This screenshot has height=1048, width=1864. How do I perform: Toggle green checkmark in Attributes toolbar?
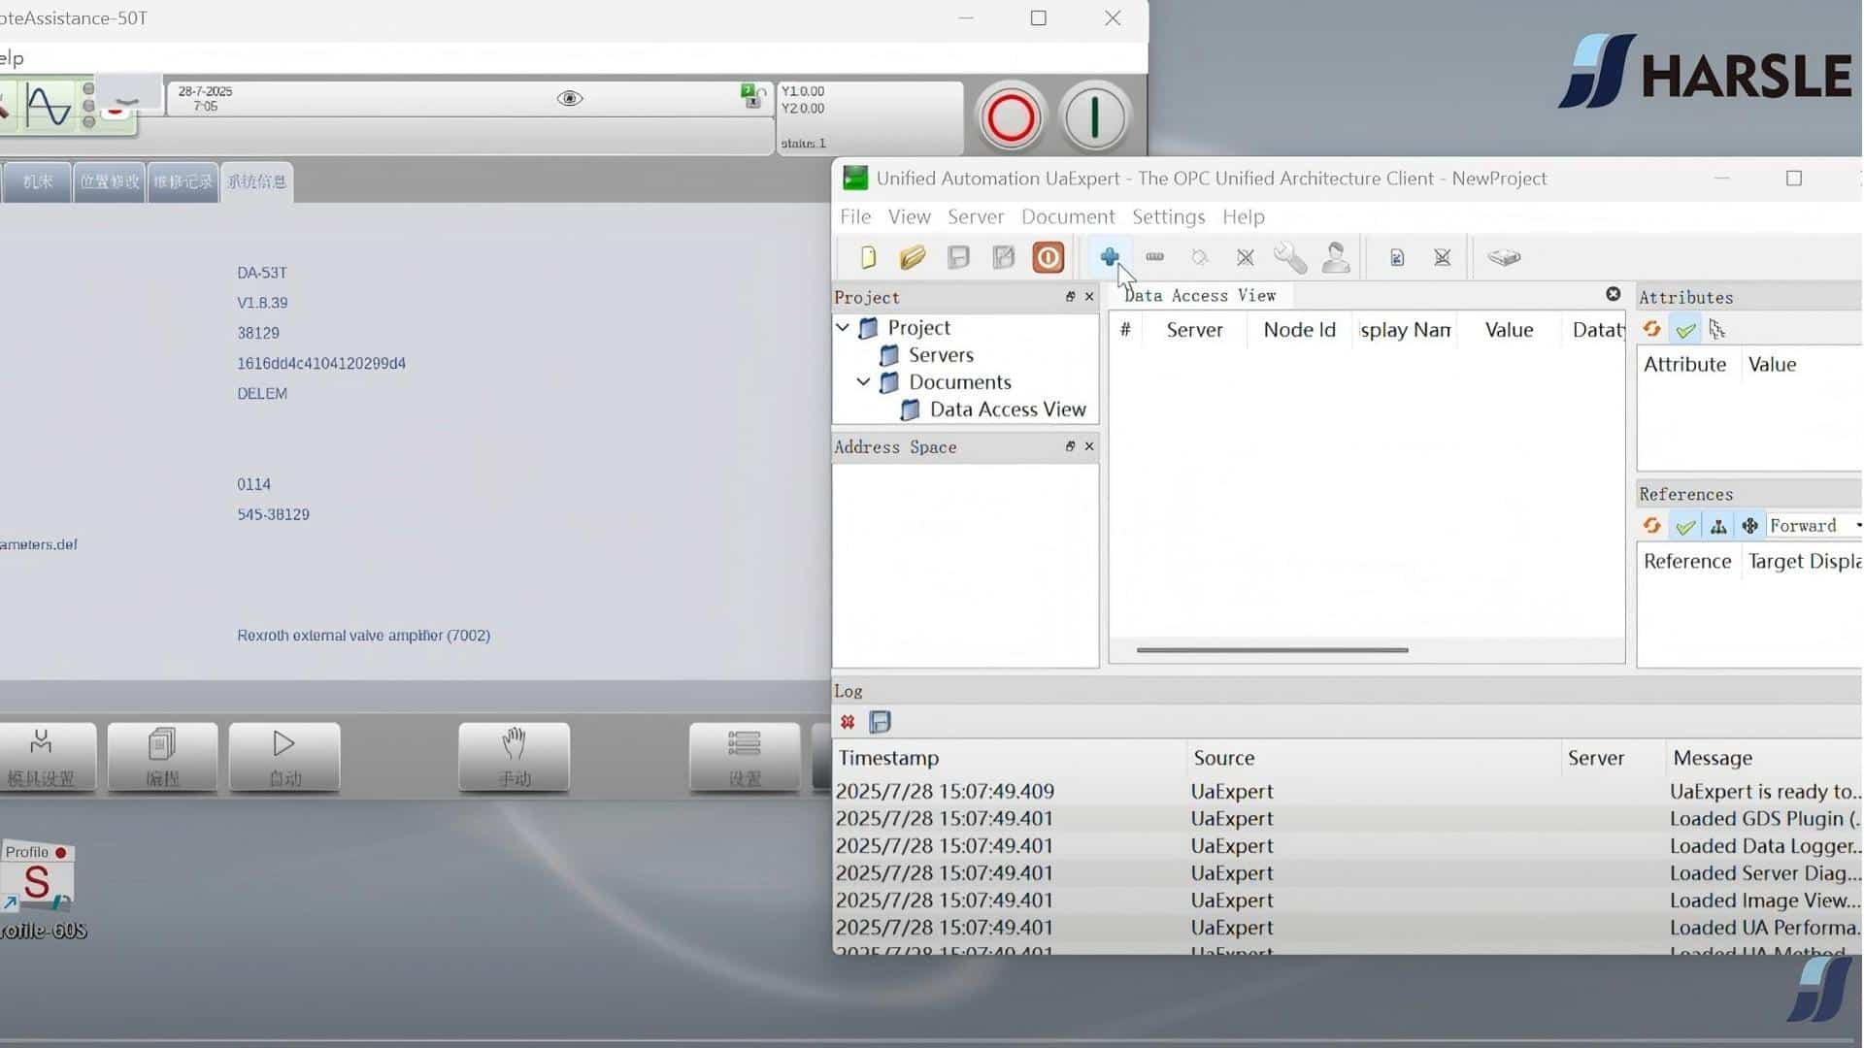click(x=1685, y=330)
